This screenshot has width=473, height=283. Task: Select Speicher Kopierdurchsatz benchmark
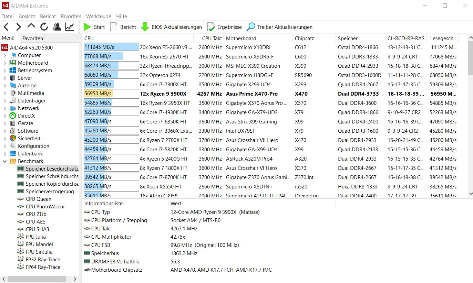pos(48,184)
